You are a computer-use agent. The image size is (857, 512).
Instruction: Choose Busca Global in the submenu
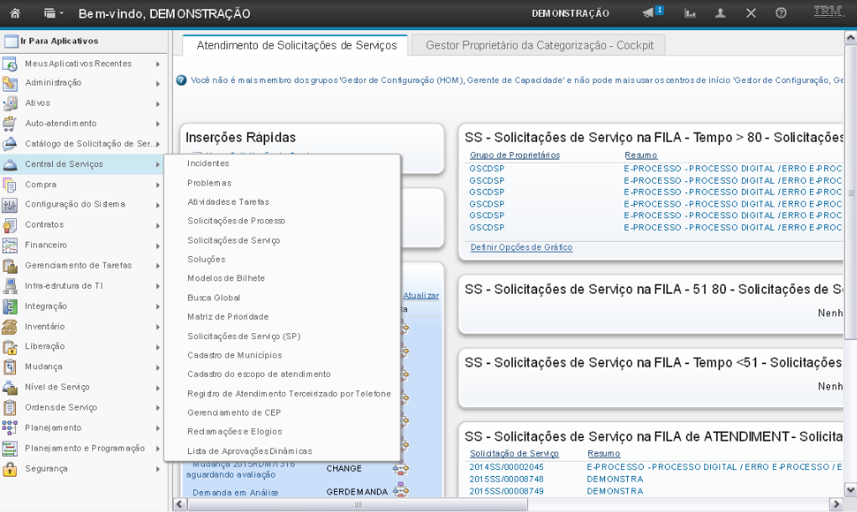click(213, 298)
